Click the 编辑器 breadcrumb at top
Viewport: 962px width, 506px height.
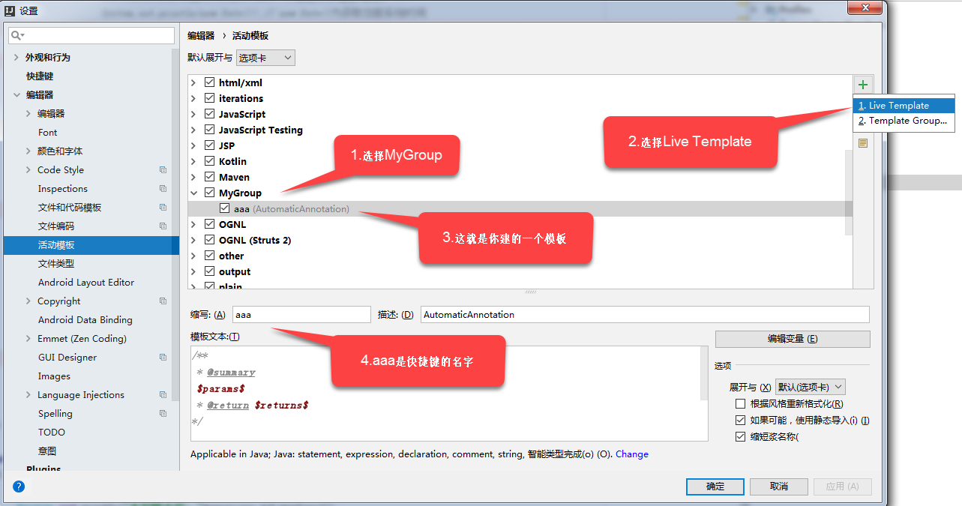point(201,36)
